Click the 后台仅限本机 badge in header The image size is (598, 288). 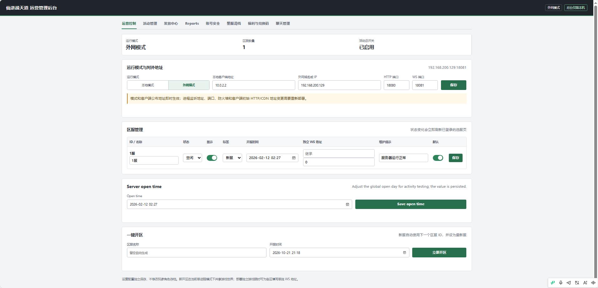[x=576, y=8]
